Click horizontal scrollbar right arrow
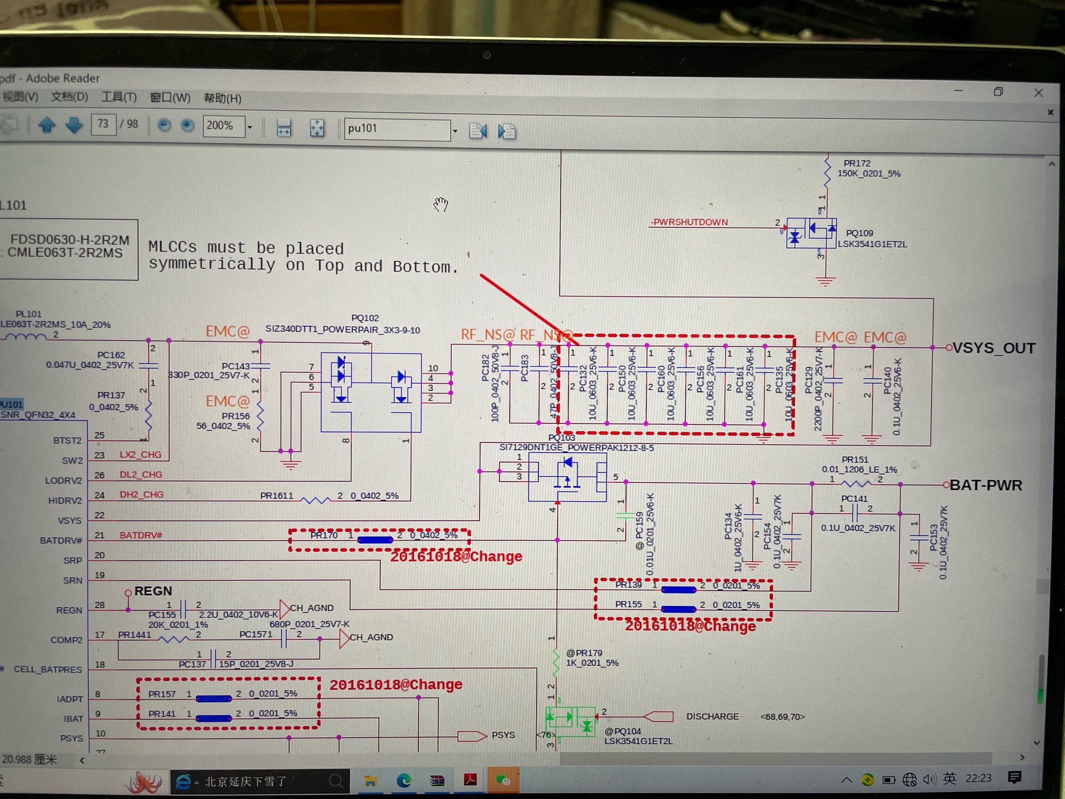Screen dimensions: 1065x799 [1022, 757]
